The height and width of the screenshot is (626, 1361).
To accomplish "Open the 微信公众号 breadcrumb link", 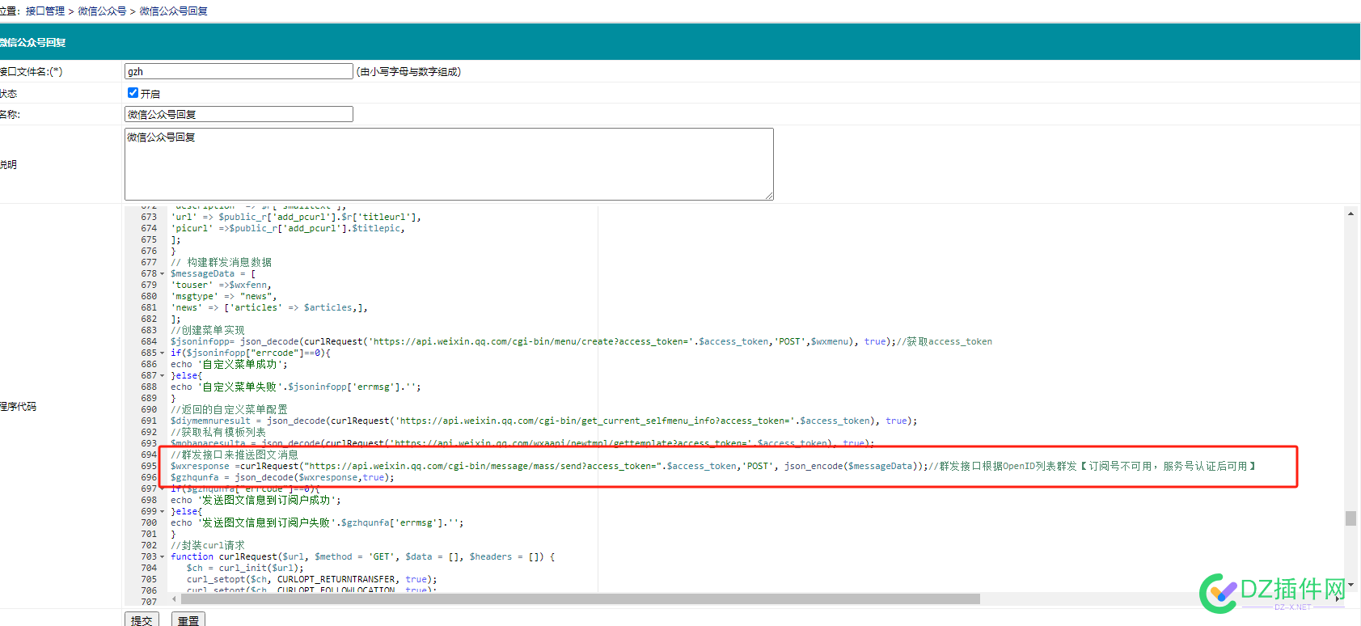I will [x=102, y=11].
